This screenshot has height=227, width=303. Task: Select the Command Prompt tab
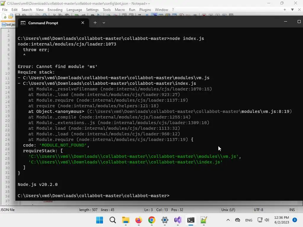coord(54,23)
